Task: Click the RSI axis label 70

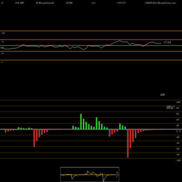Action: coord(3,42)
